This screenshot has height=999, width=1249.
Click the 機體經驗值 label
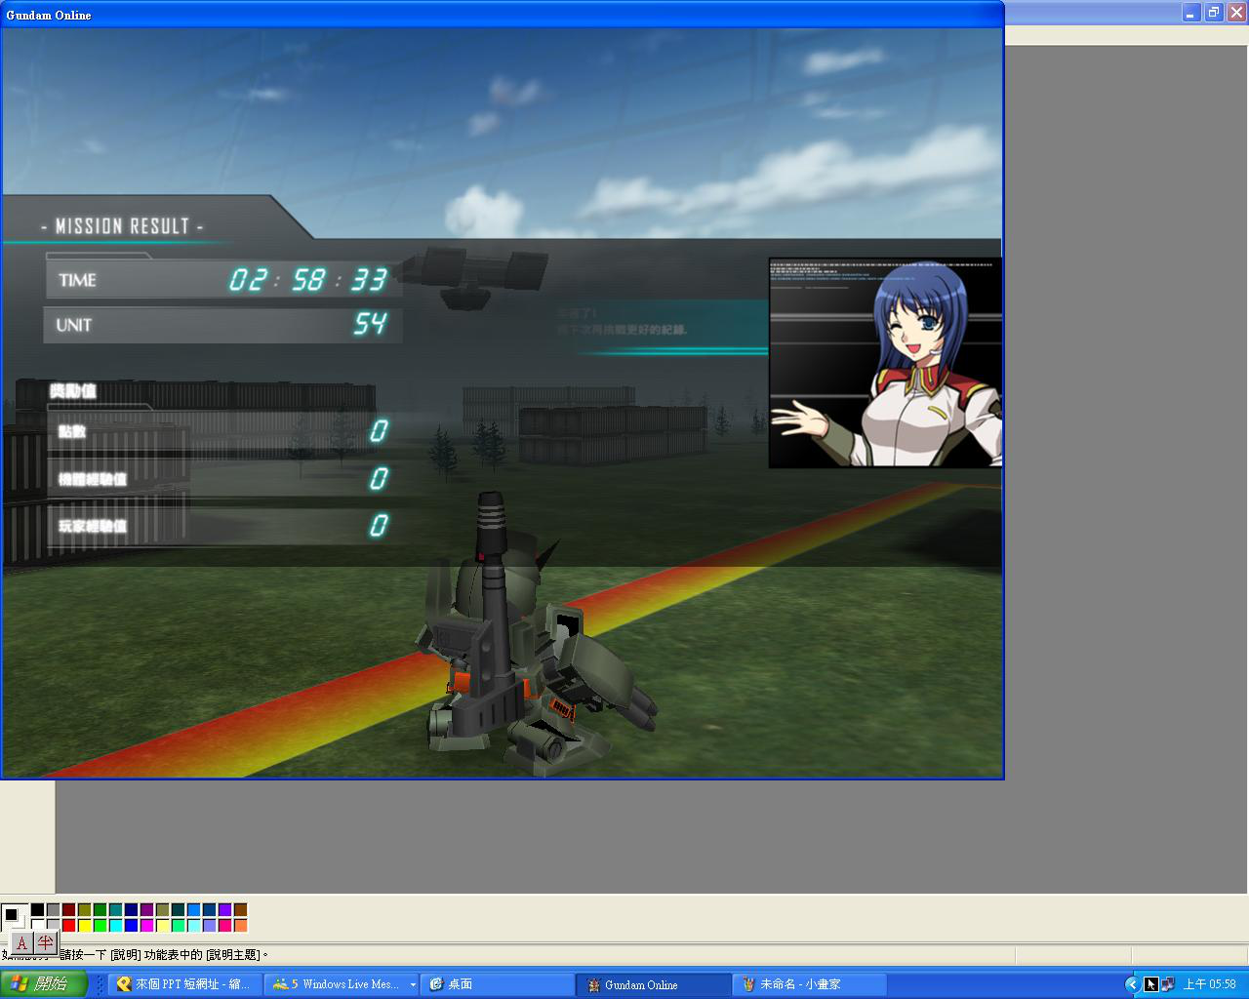(93, 479)
